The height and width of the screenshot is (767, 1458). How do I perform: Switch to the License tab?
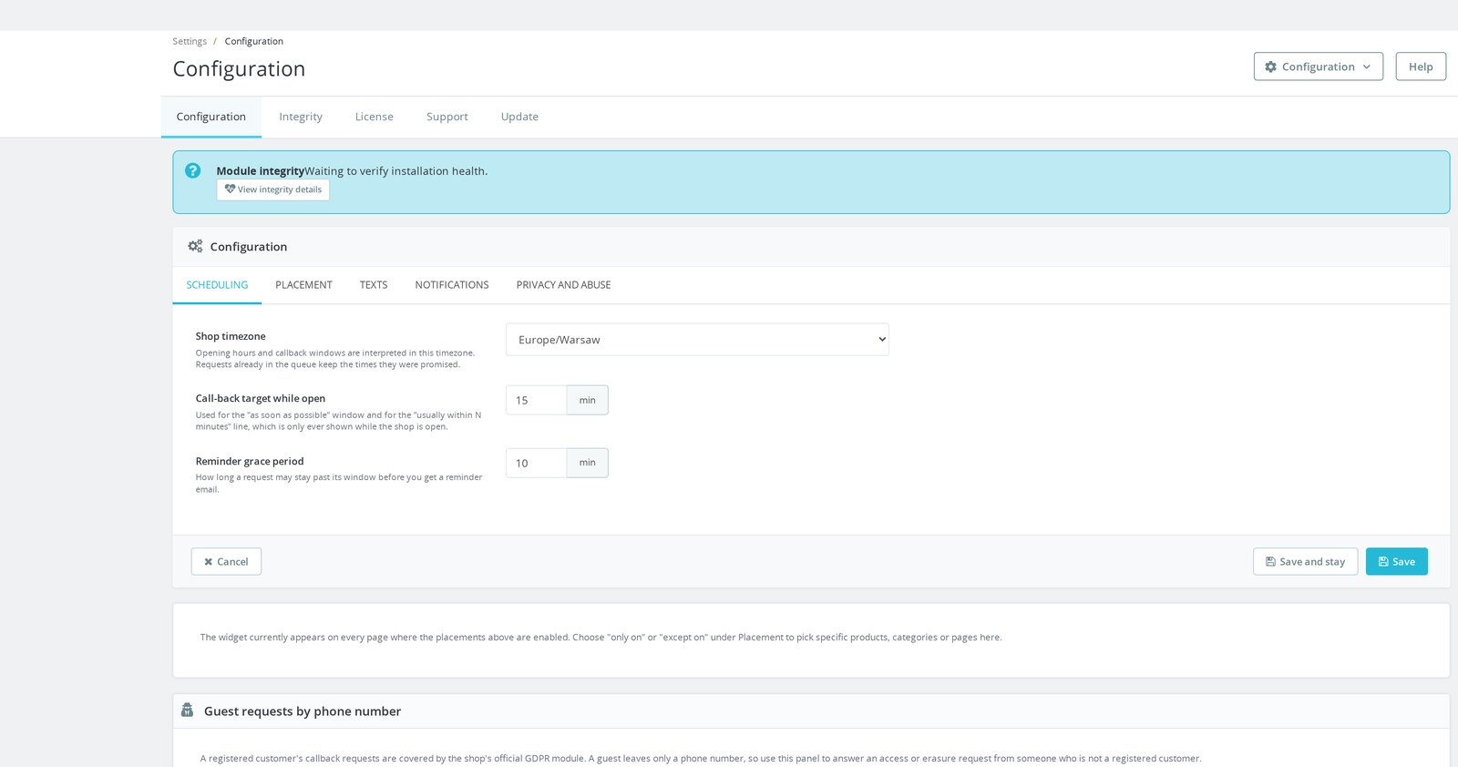pos(374,117)
